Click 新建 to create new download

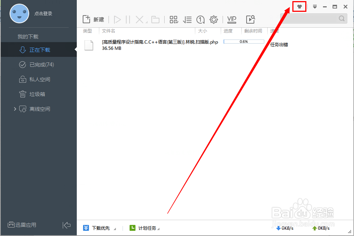pyautogui.click(x=93, y=19)
